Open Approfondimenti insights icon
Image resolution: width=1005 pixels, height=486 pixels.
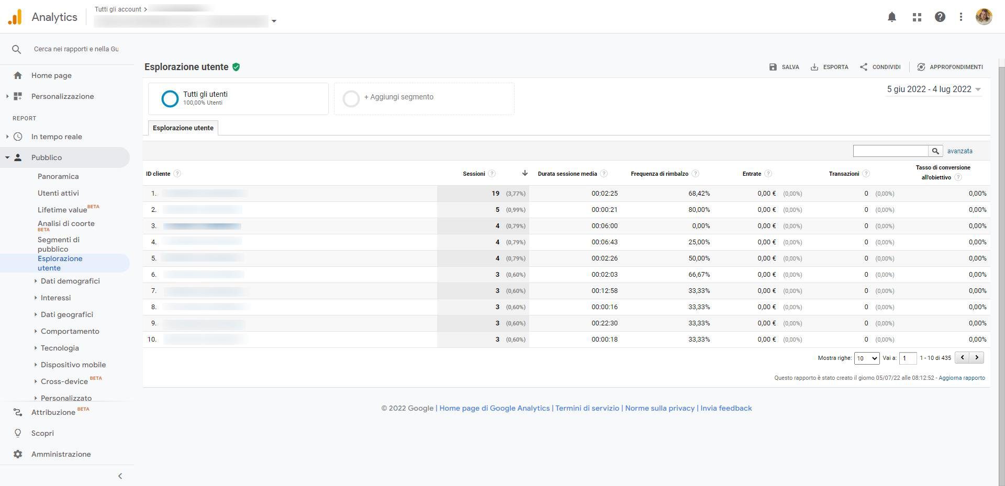[921, 67]
